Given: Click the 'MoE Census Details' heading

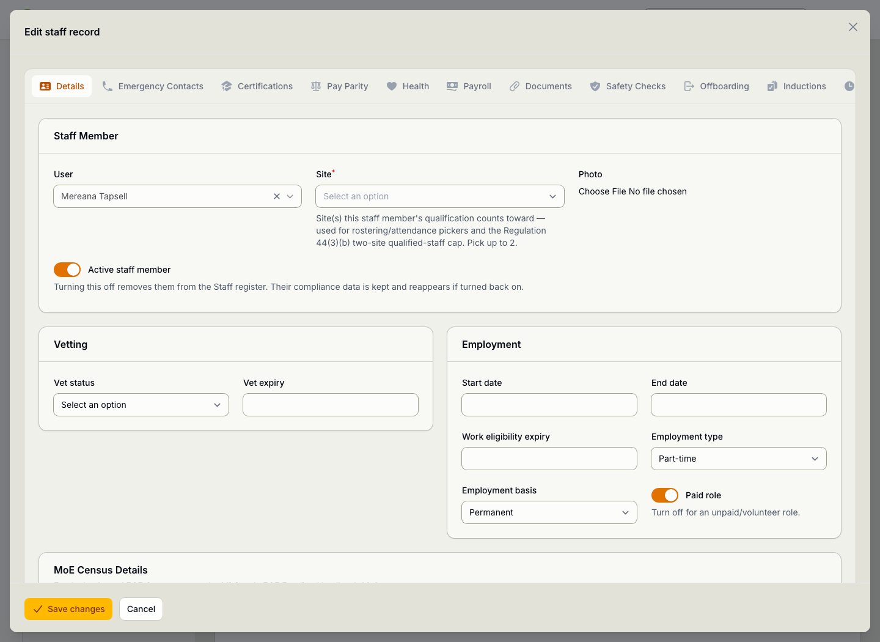Looking at the screenshot, I should tap(101, 570).
